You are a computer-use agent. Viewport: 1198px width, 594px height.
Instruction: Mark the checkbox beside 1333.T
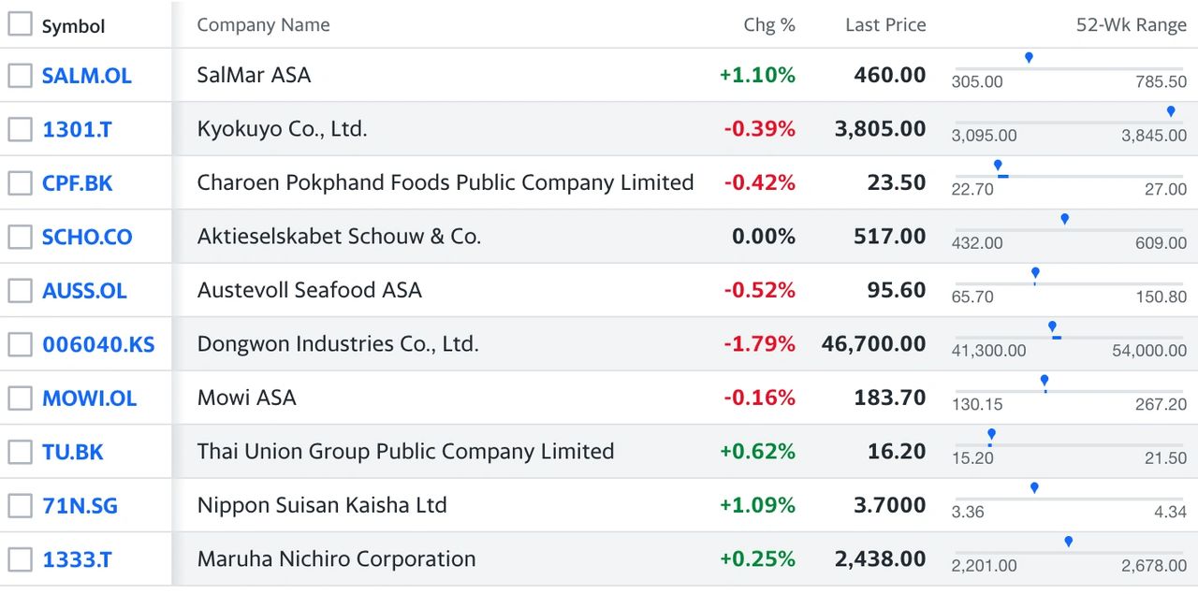pos(20,560)
